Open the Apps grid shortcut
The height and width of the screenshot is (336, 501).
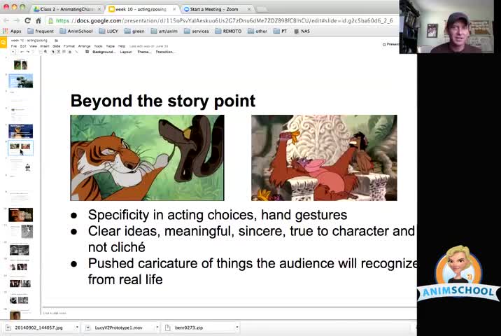pyautogui.click(x=12, y=31)
